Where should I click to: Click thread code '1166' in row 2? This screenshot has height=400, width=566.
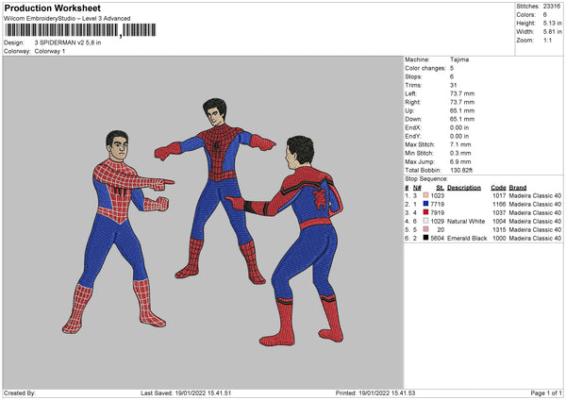499,205
